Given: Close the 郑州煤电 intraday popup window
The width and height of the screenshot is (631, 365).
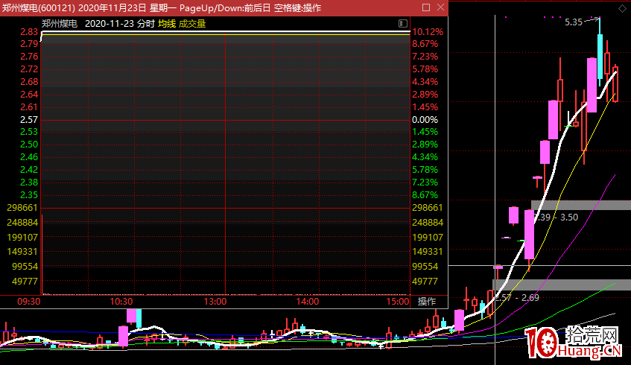Looking at the screenshot, I should point(440,7).
